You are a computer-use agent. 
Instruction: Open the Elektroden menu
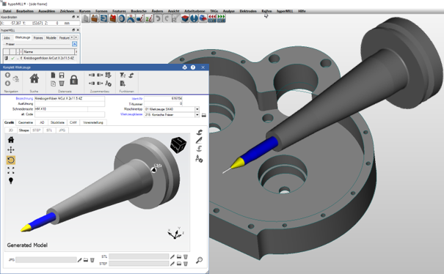point(248,11)
